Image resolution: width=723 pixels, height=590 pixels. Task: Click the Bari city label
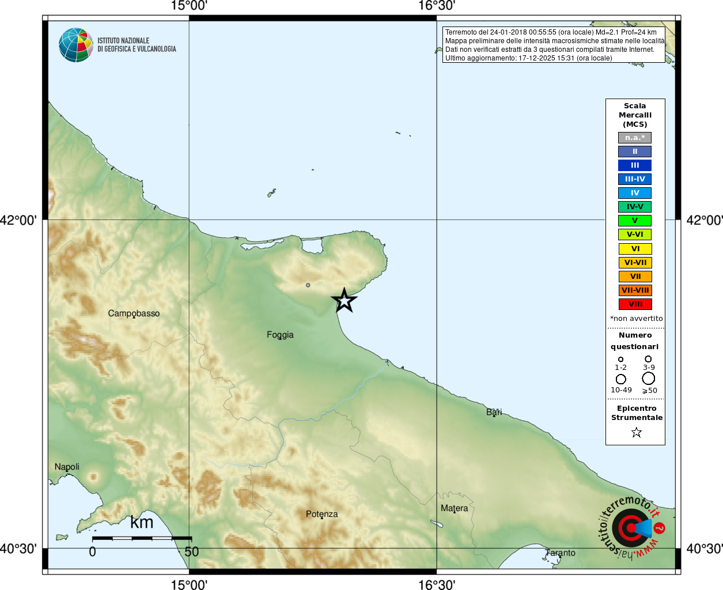pos(494,412)
